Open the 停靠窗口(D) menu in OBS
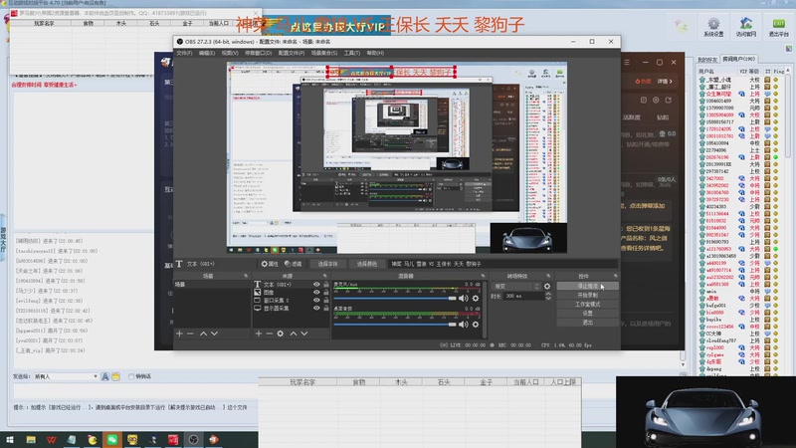 258,53
